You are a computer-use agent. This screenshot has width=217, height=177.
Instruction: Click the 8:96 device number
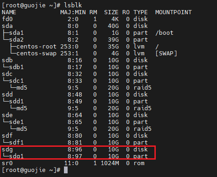[x=75, y=150]
